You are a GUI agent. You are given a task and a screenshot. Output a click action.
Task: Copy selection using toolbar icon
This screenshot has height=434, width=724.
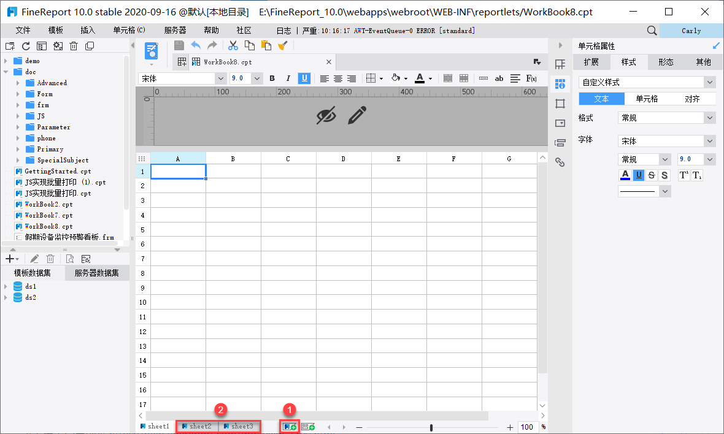coord(249,45)
